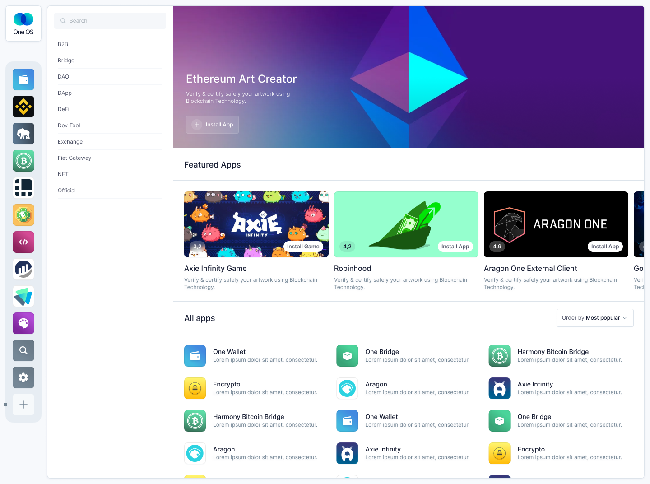Viewport: 650px width, 484px height.
Task: Open Robinhood green hat thumbnail
Action: [x=406, y=224]
